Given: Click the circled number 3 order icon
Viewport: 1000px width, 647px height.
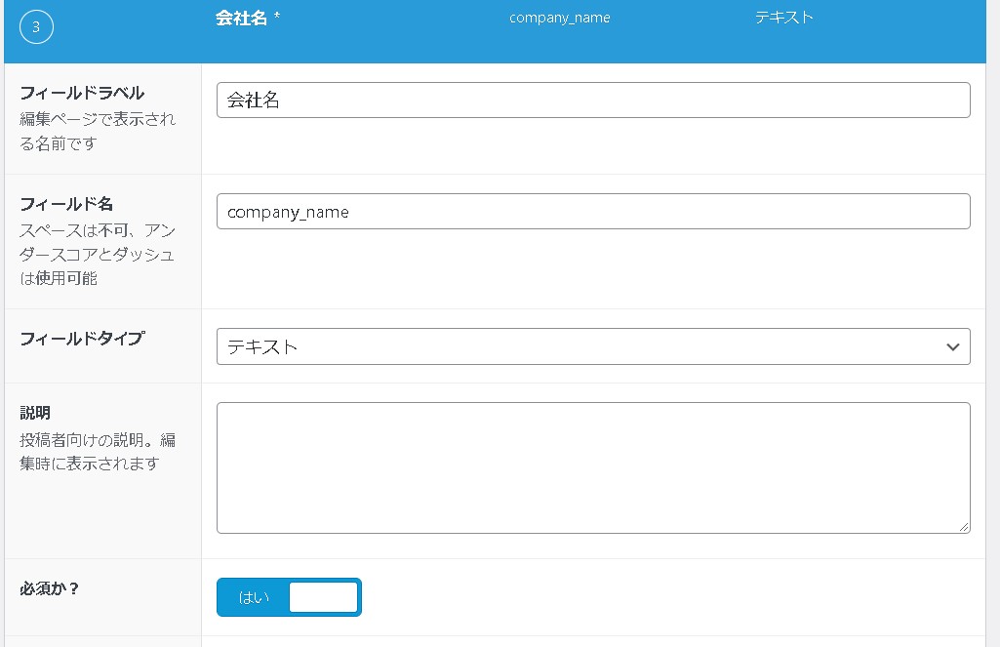Looking at the screenshot, I should pyautogui.click(x=36, y=27).
